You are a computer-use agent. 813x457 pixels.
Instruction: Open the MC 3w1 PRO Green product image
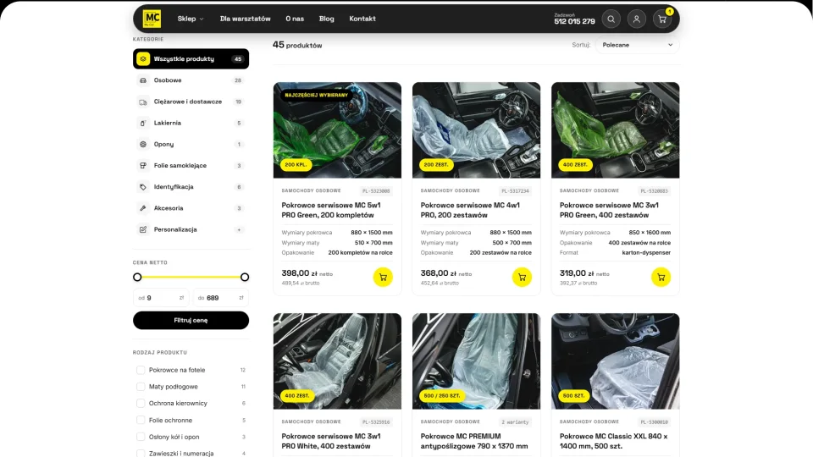tap(615, 130)
